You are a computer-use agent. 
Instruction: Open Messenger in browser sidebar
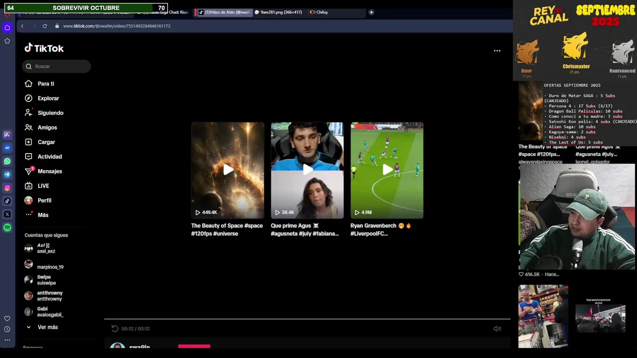coord(7,148)
